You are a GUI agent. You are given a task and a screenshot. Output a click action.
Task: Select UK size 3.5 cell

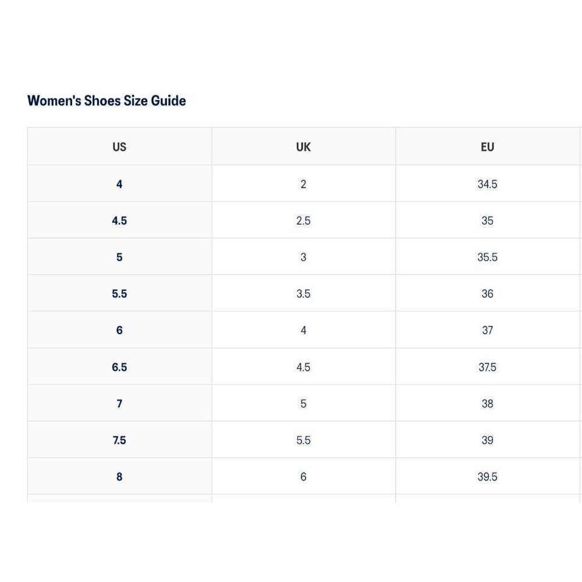(x=303, y=293)
